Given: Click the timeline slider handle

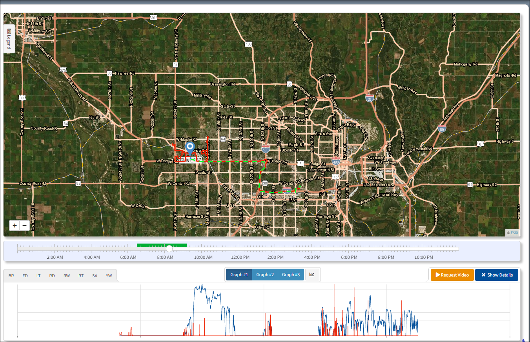Looking at the screenshot, I should [x=169, y=248].
